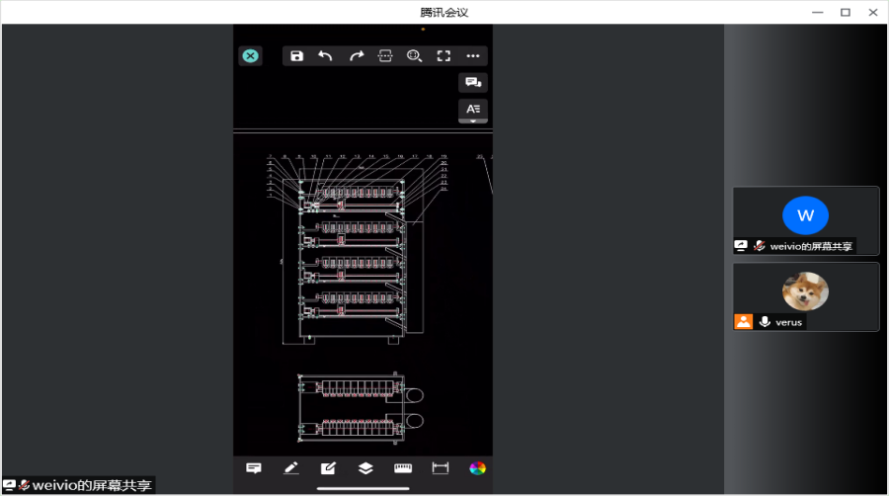This screenshot has width=889, height=496.
Task: Click the save (floppy disk) icon
Action: click(297, 56)
